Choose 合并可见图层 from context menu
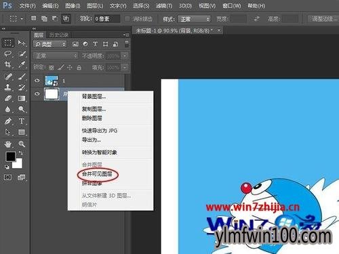 click(x=97, y=174)
